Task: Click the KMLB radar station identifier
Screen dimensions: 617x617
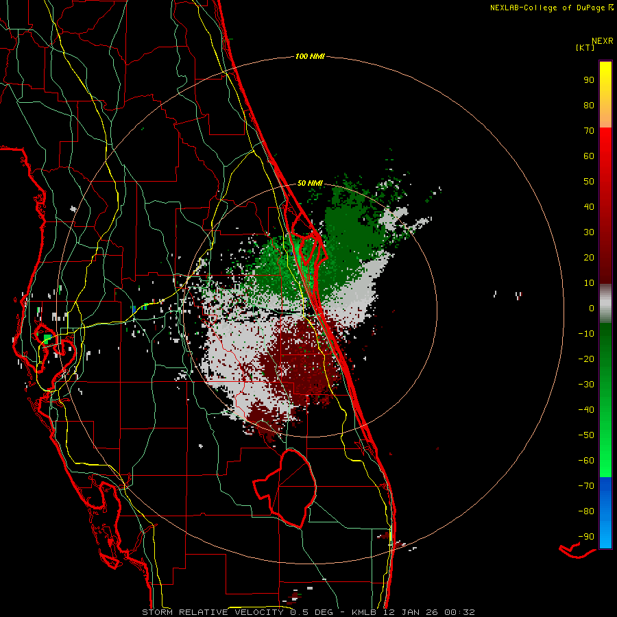Action: click(364, 612)
